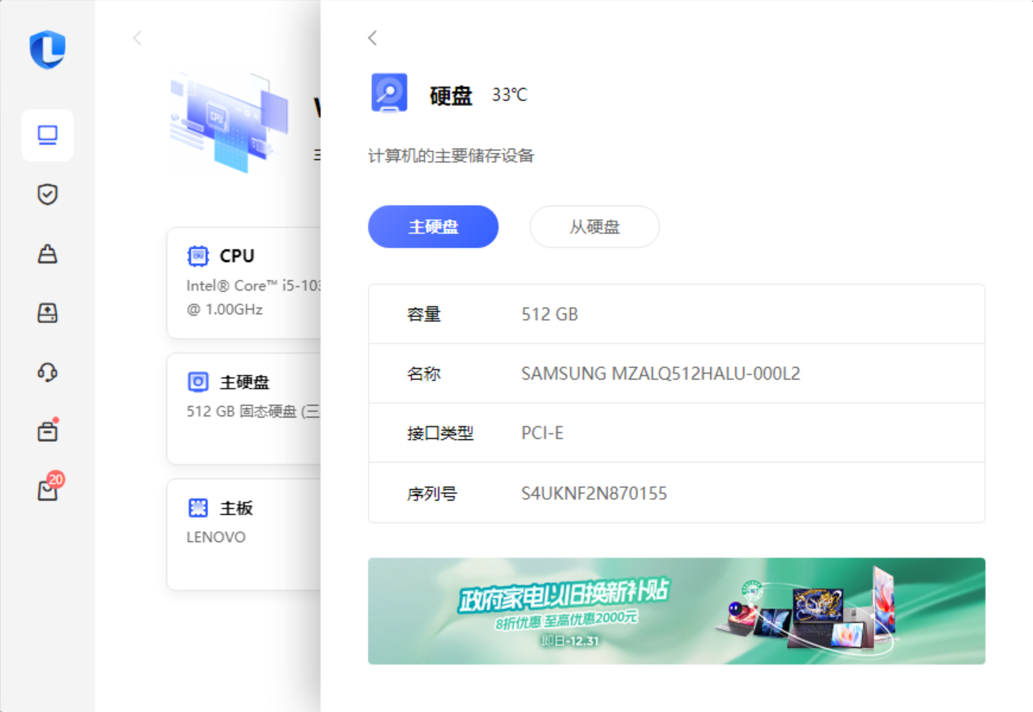1033x712 pixels.
Task: Click the PCI-E interface type value
Action: click(542, 434)
